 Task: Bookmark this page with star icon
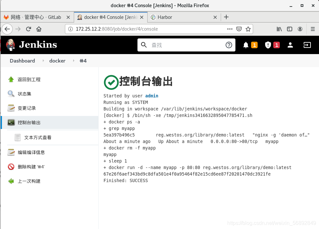(x=248, y=29)
